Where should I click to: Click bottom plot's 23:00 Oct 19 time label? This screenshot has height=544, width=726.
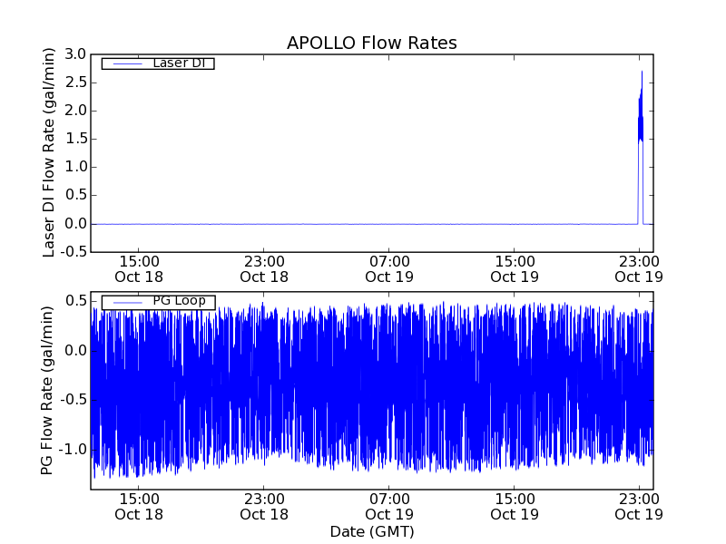click(x=640, y=506)
